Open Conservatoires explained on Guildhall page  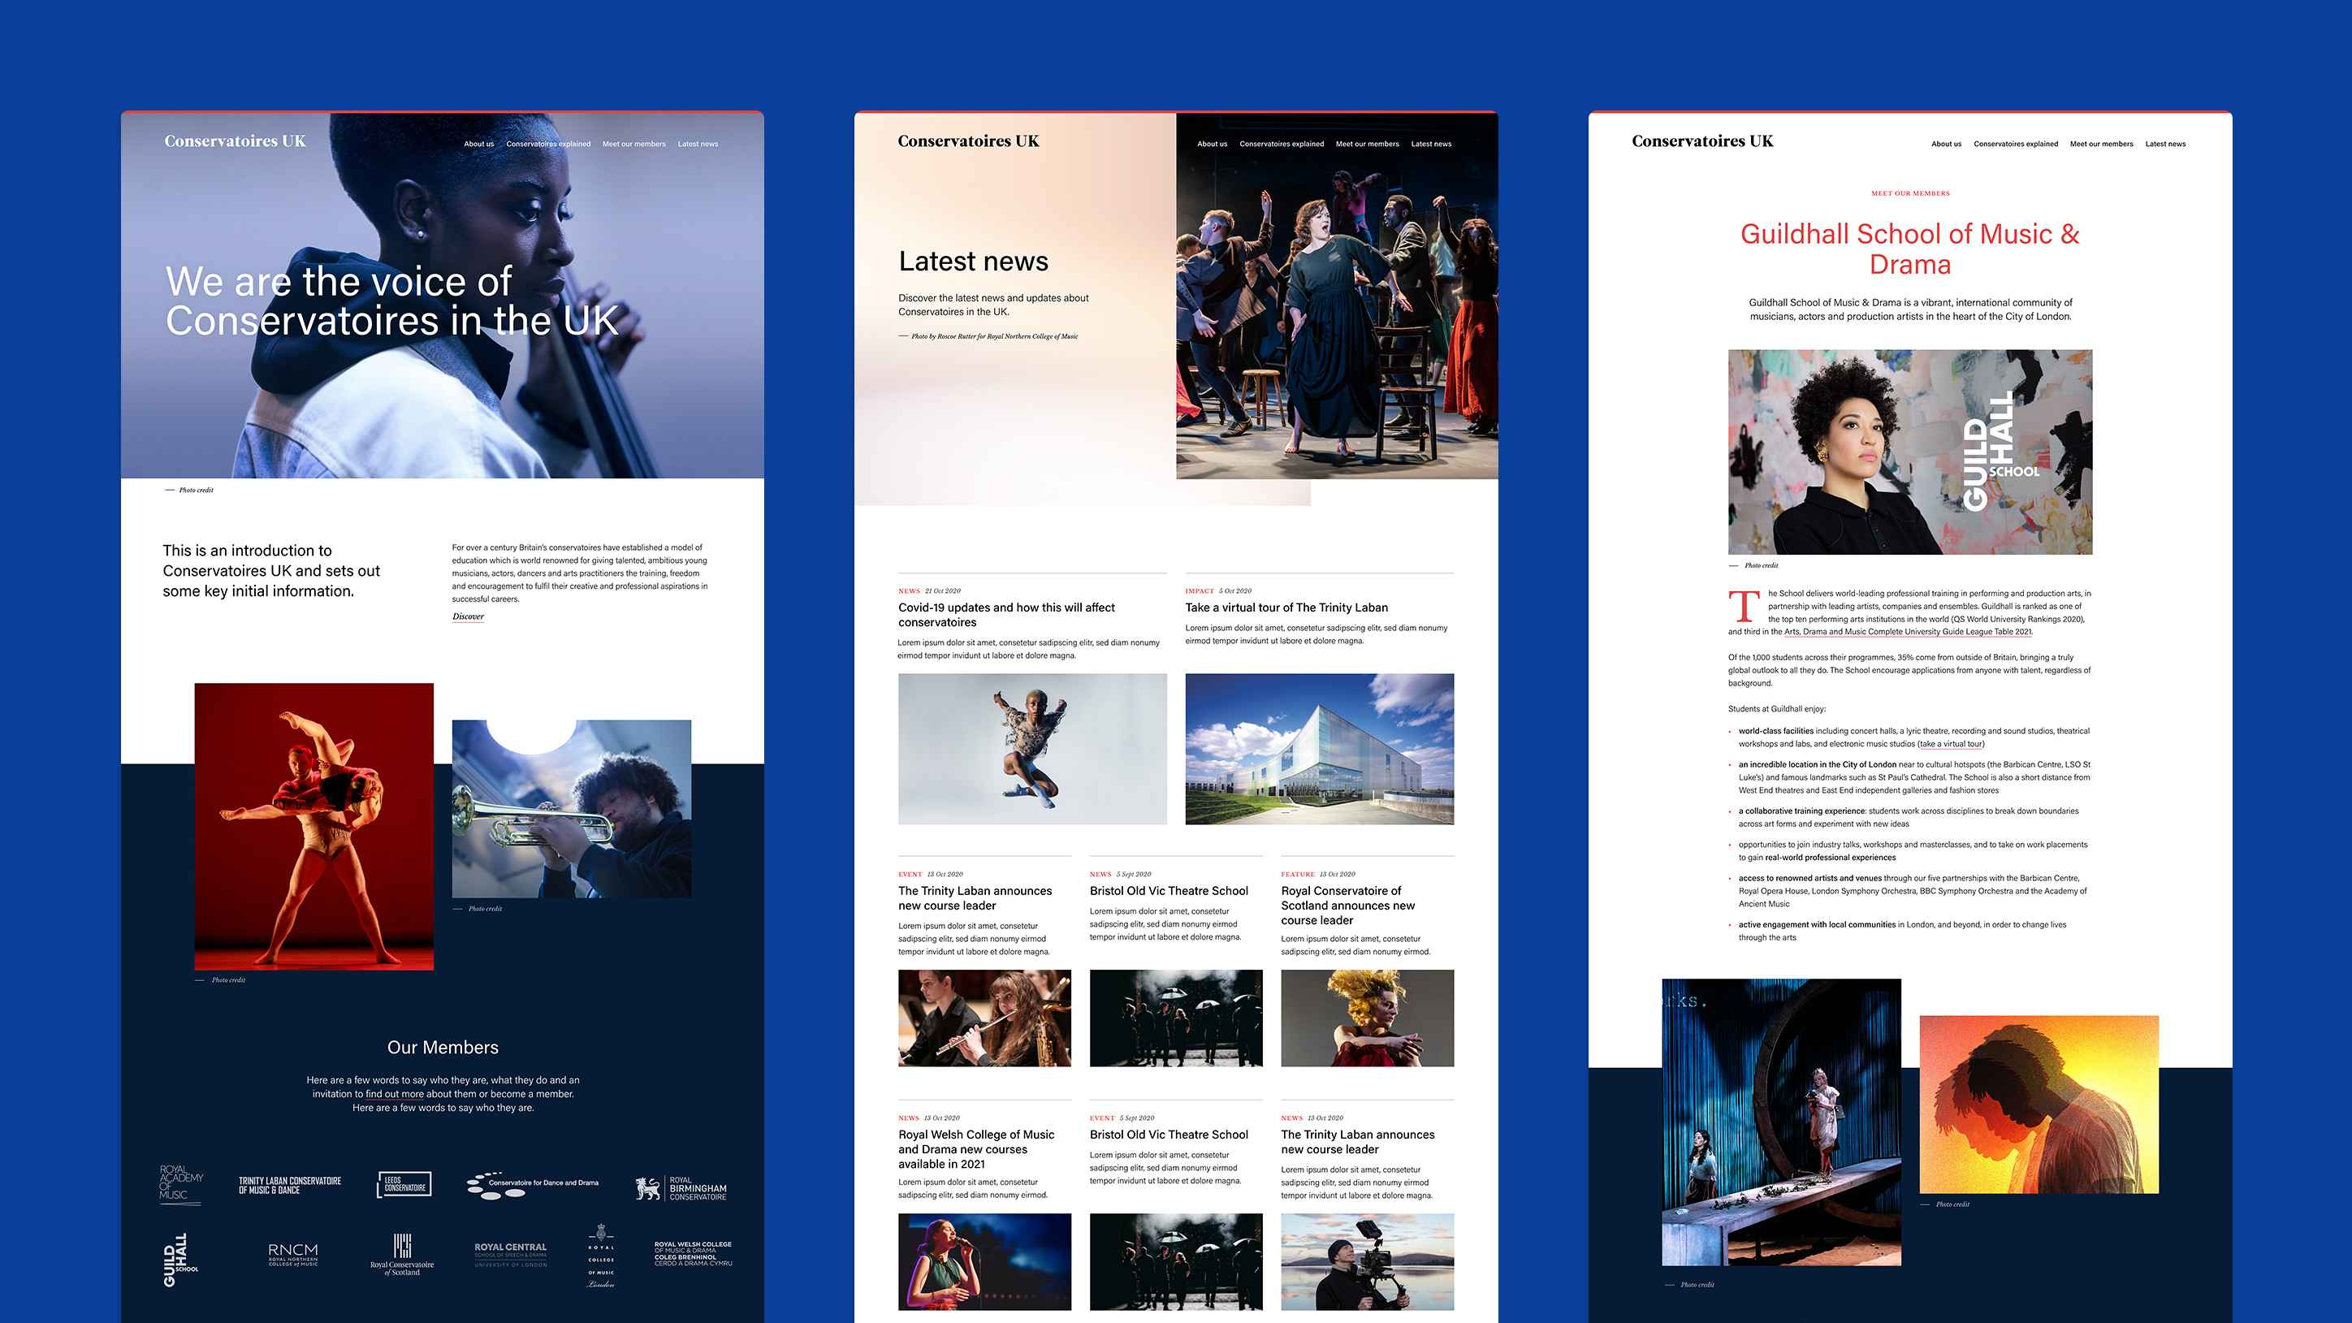[x=2015, y=145]
